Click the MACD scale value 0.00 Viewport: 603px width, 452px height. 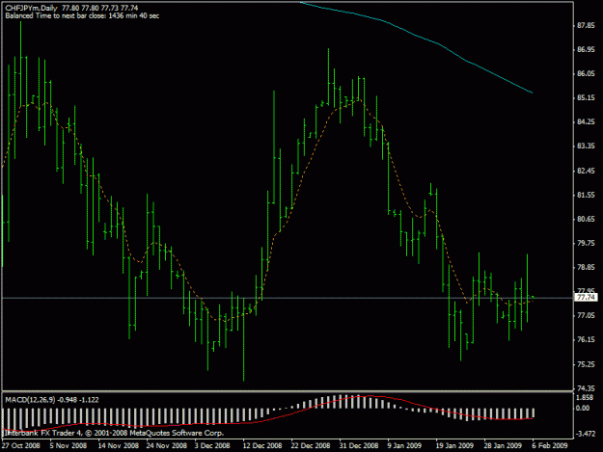(x=583, y=409)
